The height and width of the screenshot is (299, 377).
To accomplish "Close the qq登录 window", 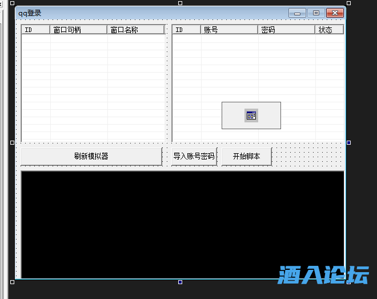I will [x=334, y=13].
